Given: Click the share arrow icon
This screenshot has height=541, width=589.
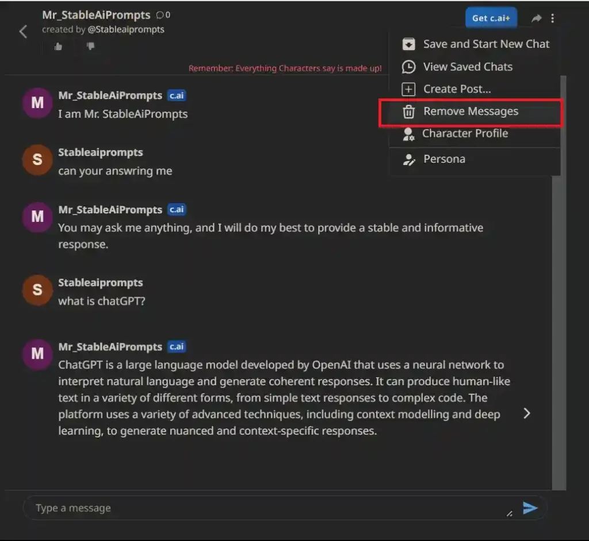Looking at the screenshot, I should click(537, 18).
